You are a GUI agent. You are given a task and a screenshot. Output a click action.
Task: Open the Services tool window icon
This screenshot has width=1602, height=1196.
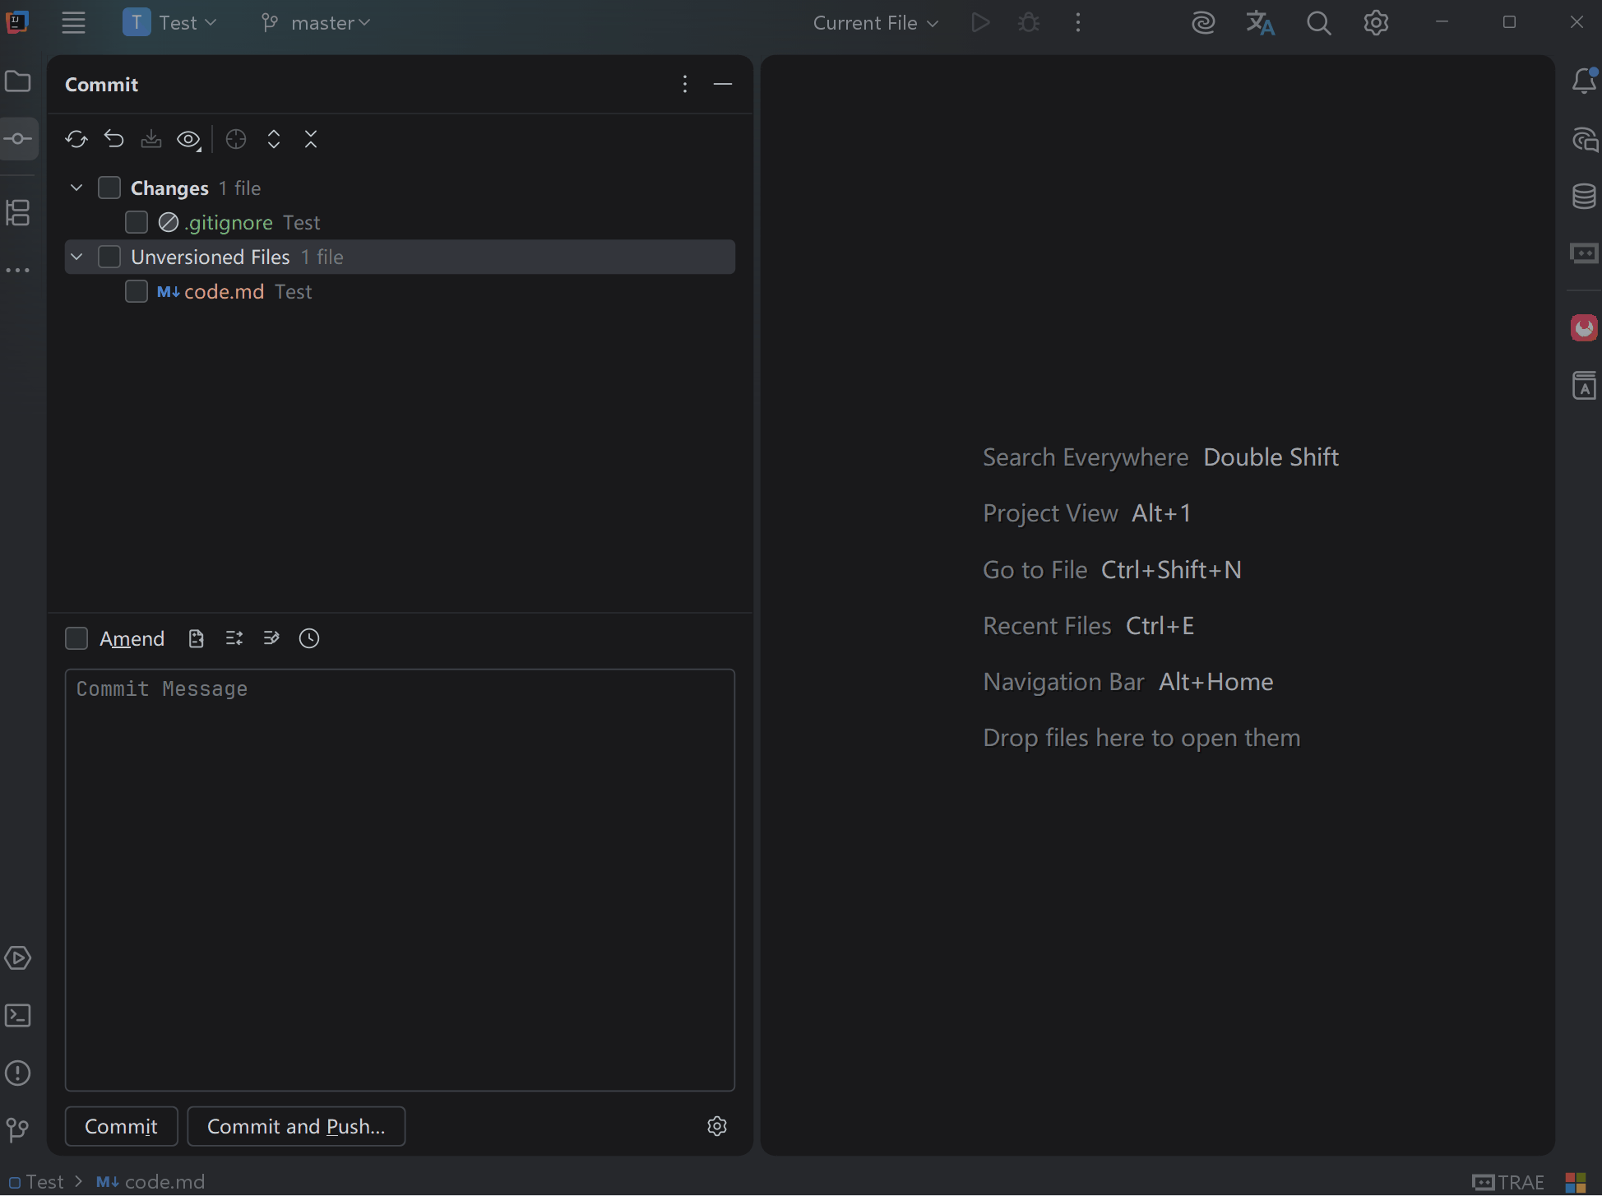pyautogui.click(x=18, y=958)
